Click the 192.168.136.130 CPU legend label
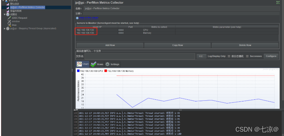Viewport: 284px width, 136px height. [91, 71]
